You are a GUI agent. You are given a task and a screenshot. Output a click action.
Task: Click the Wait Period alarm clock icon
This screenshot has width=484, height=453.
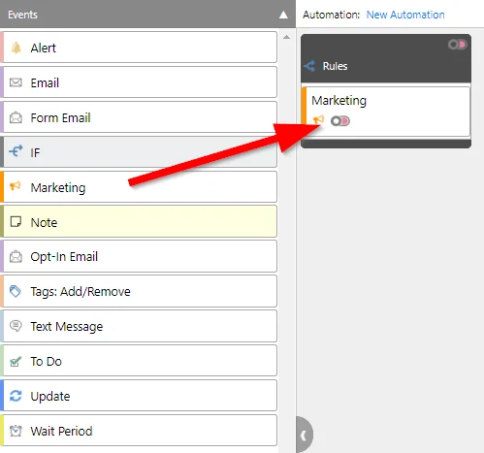pyautogui.click(x=16, y=431)
